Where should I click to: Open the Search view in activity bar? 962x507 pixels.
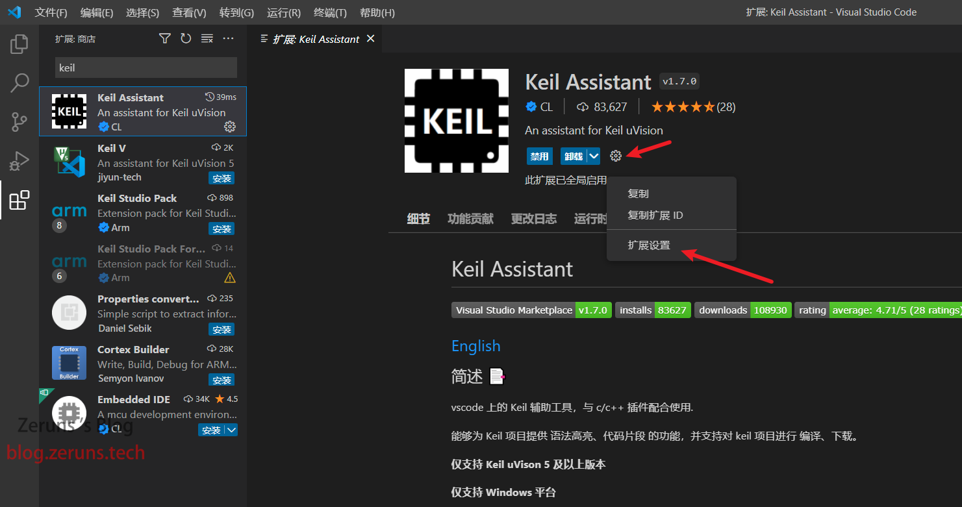[x=19, y=82]
